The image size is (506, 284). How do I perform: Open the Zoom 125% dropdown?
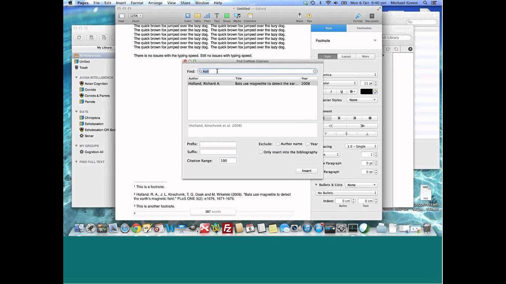135,16
